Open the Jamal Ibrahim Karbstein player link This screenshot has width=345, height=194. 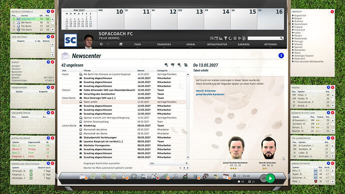(210, 94)
